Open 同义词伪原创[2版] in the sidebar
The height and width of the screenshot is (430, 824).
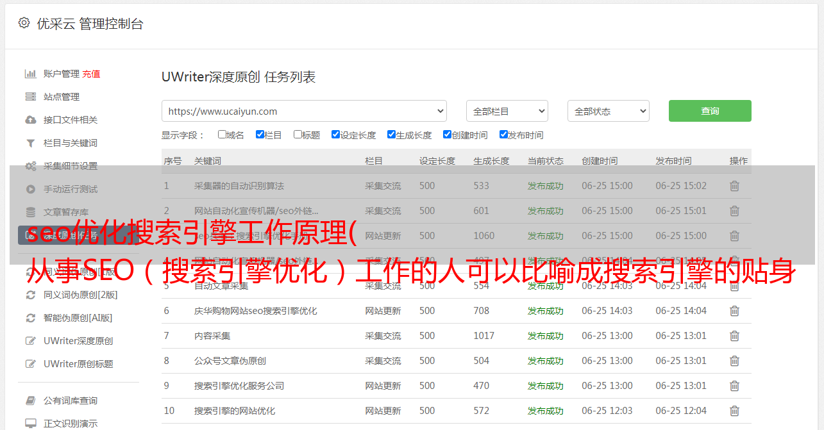tap(80, 295)
